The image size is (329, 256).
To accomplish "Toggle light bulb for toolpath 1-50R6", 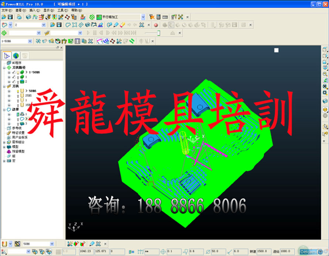I will click(17, 72).
